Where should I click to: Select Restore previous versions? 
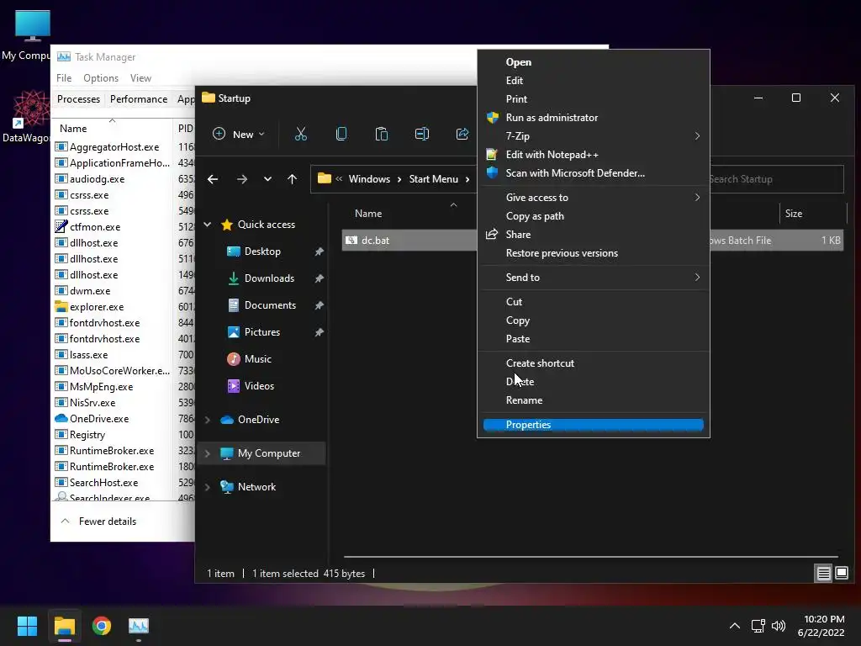coord(593,253)
